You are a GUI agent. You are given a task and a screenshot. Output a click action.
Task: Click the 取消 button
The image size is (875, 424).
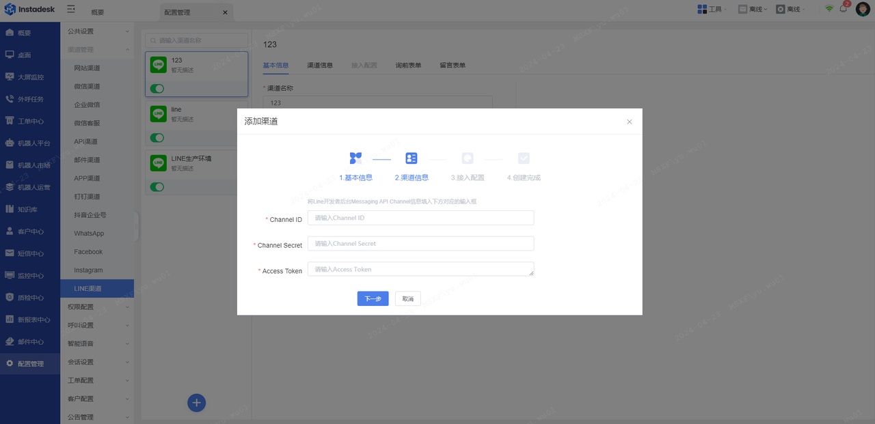click(x=408, y=299)
